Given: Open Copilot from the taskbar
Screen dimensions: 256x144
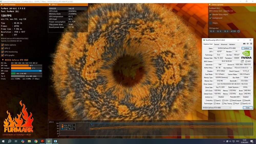Looking at the screenshot, I should point(23,141).
